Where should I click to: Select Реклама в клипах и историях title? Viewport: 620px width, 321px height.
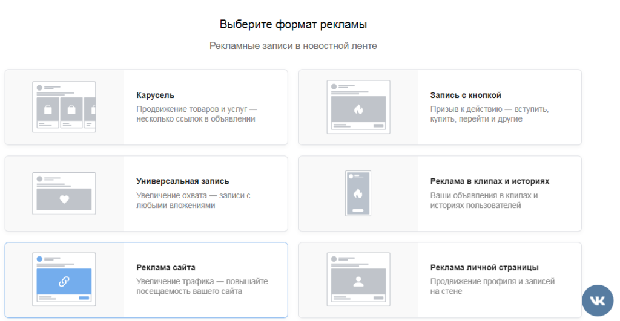point(489,181)
